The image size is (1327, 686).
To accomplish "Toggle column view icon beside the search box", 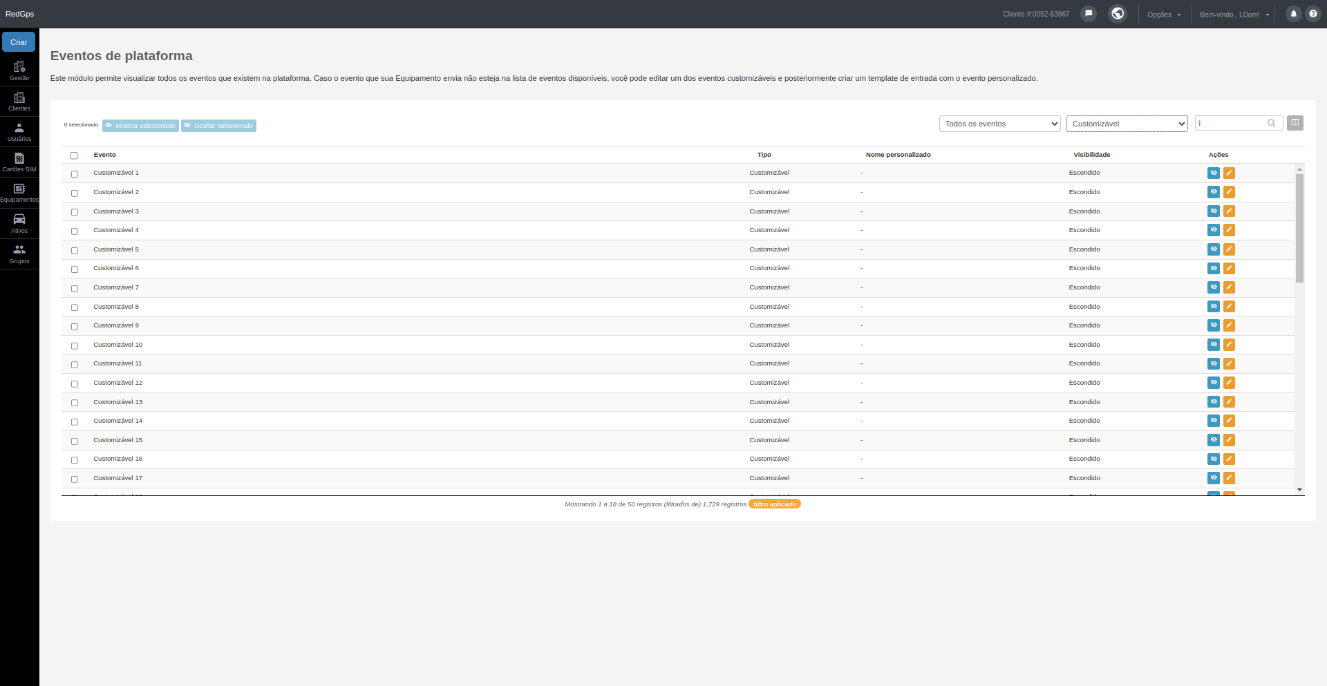I will [x=1295, y=123].
